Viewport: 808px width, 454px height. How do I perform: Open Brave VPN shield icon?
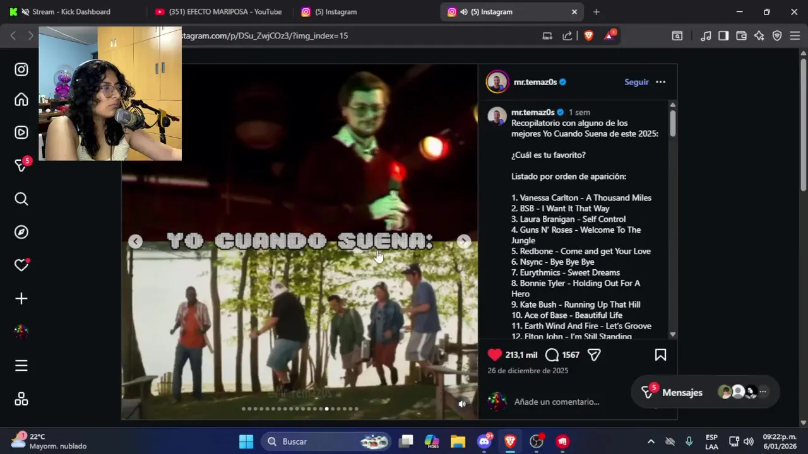pyautogui.click(x=777, y=36)
